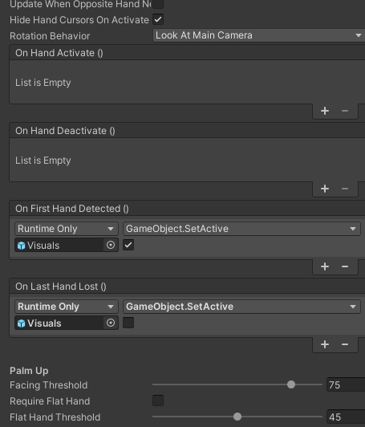Open GameObject.SetActive dropdown in On Last Hand Lost

tap(241, 307)
